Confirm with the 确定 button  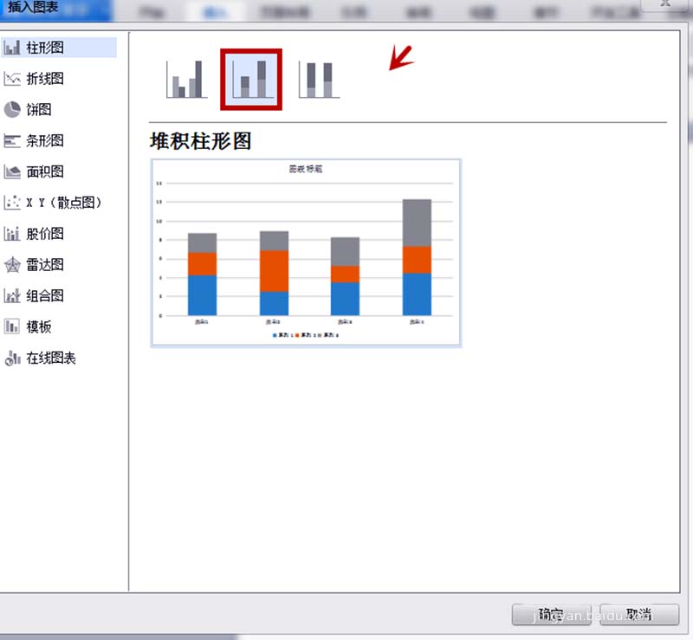pos(551,614)
